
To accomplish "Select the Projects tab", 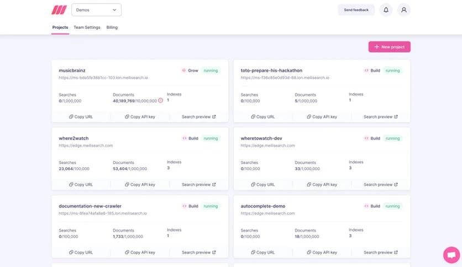I will coord(60,27).
